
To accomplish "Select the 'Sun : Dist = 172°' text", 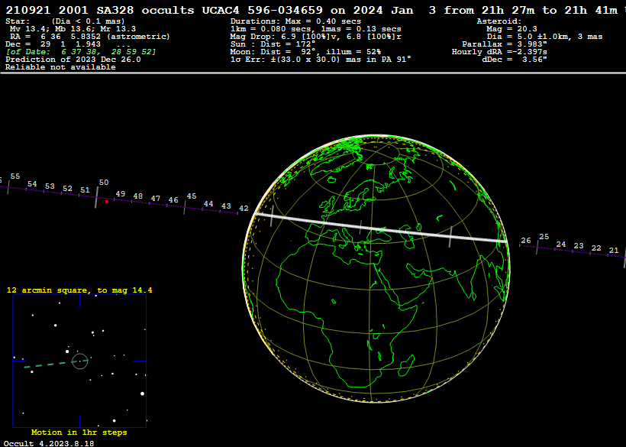I will pyautogui.click(x=273, y=44).
